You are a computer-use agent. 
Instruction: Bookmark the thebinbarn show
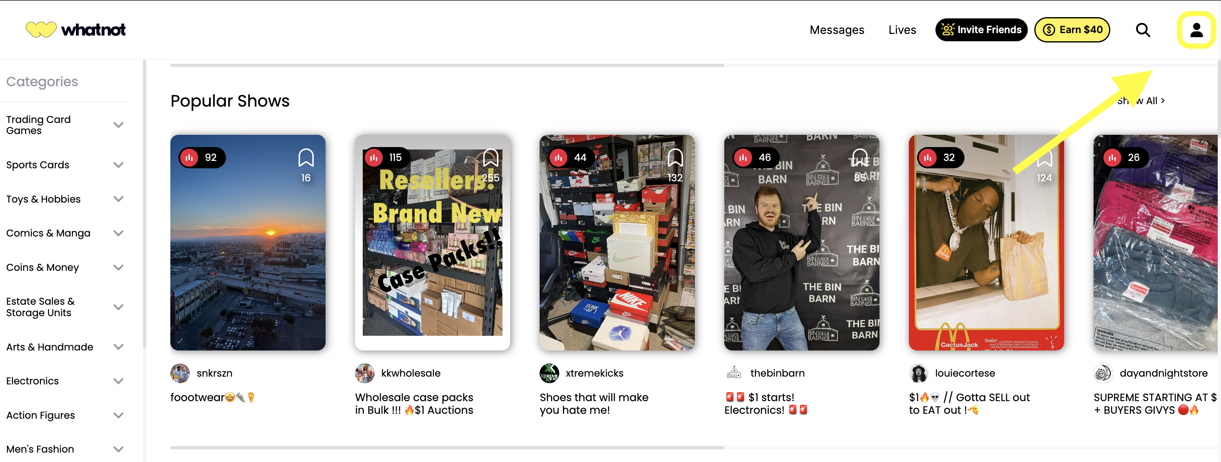[860, 158]
